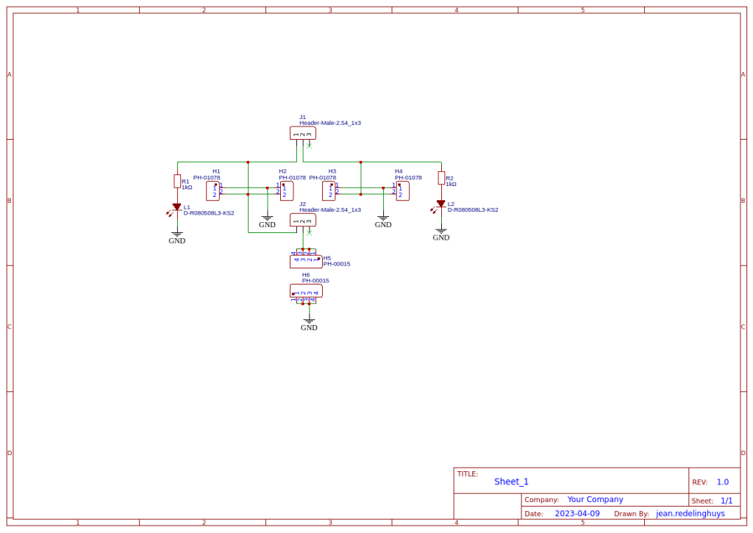Click the revision value 1.0
The image size is (753, 533).
point(723,482)
